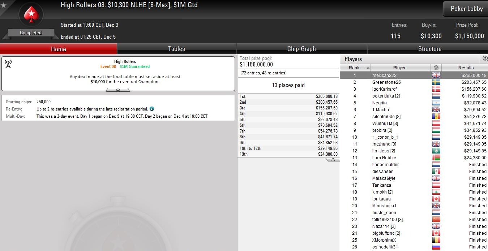
Task: Collapse the prize payout list chevron
Action: [333, 160]
